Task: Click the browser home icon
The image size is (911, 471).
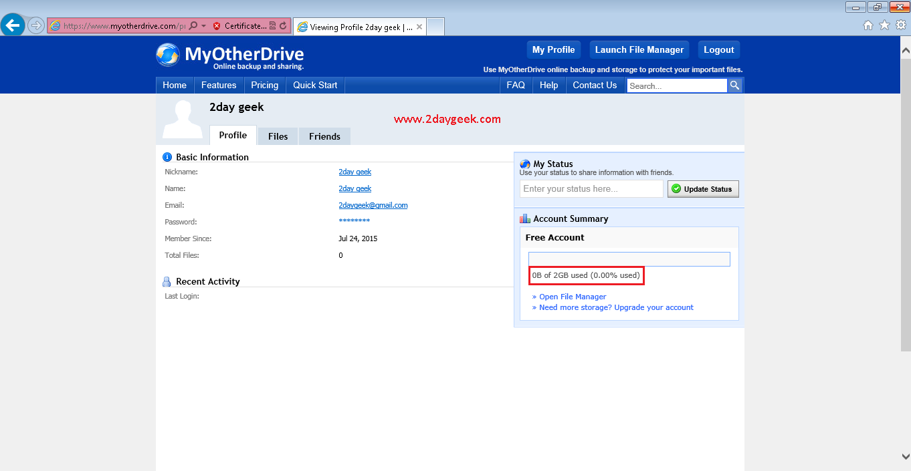Action: (868, 25)
